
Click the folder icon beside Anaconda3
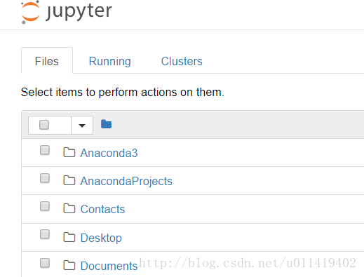[x=69, y=152]
